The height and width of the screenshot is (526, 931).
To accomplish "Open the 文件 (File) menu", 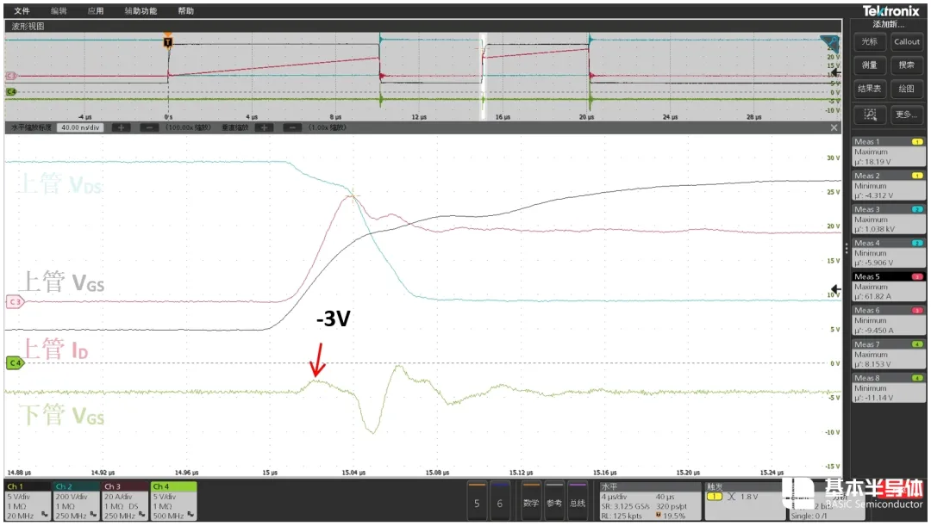I will [22, 11].
